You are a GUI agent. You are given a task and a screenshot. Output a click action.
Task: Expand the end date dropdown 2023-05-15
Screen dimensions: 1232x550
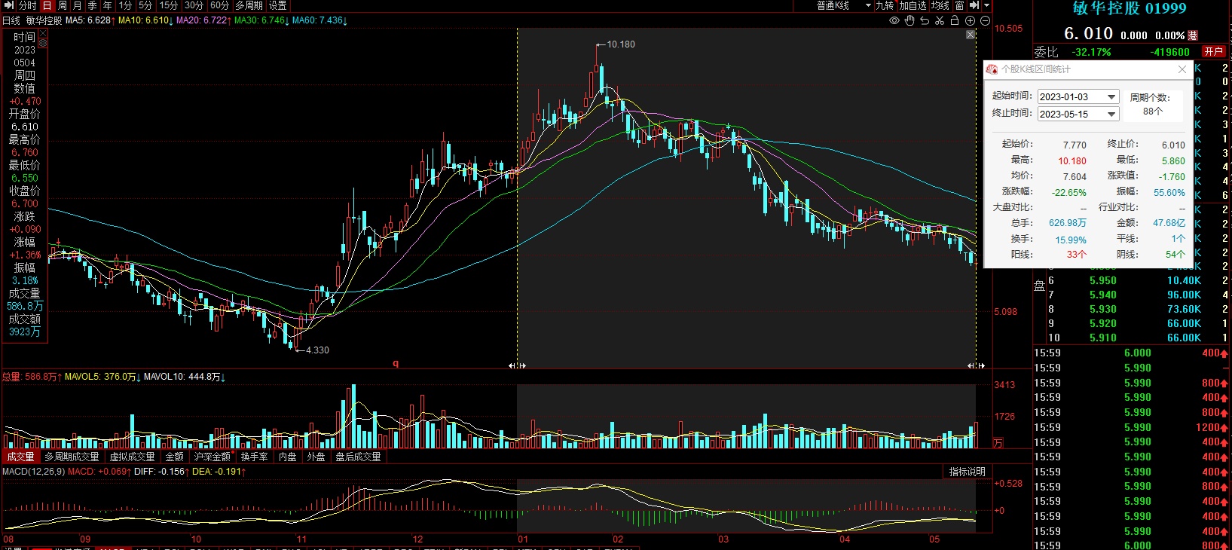point(1111,115)
